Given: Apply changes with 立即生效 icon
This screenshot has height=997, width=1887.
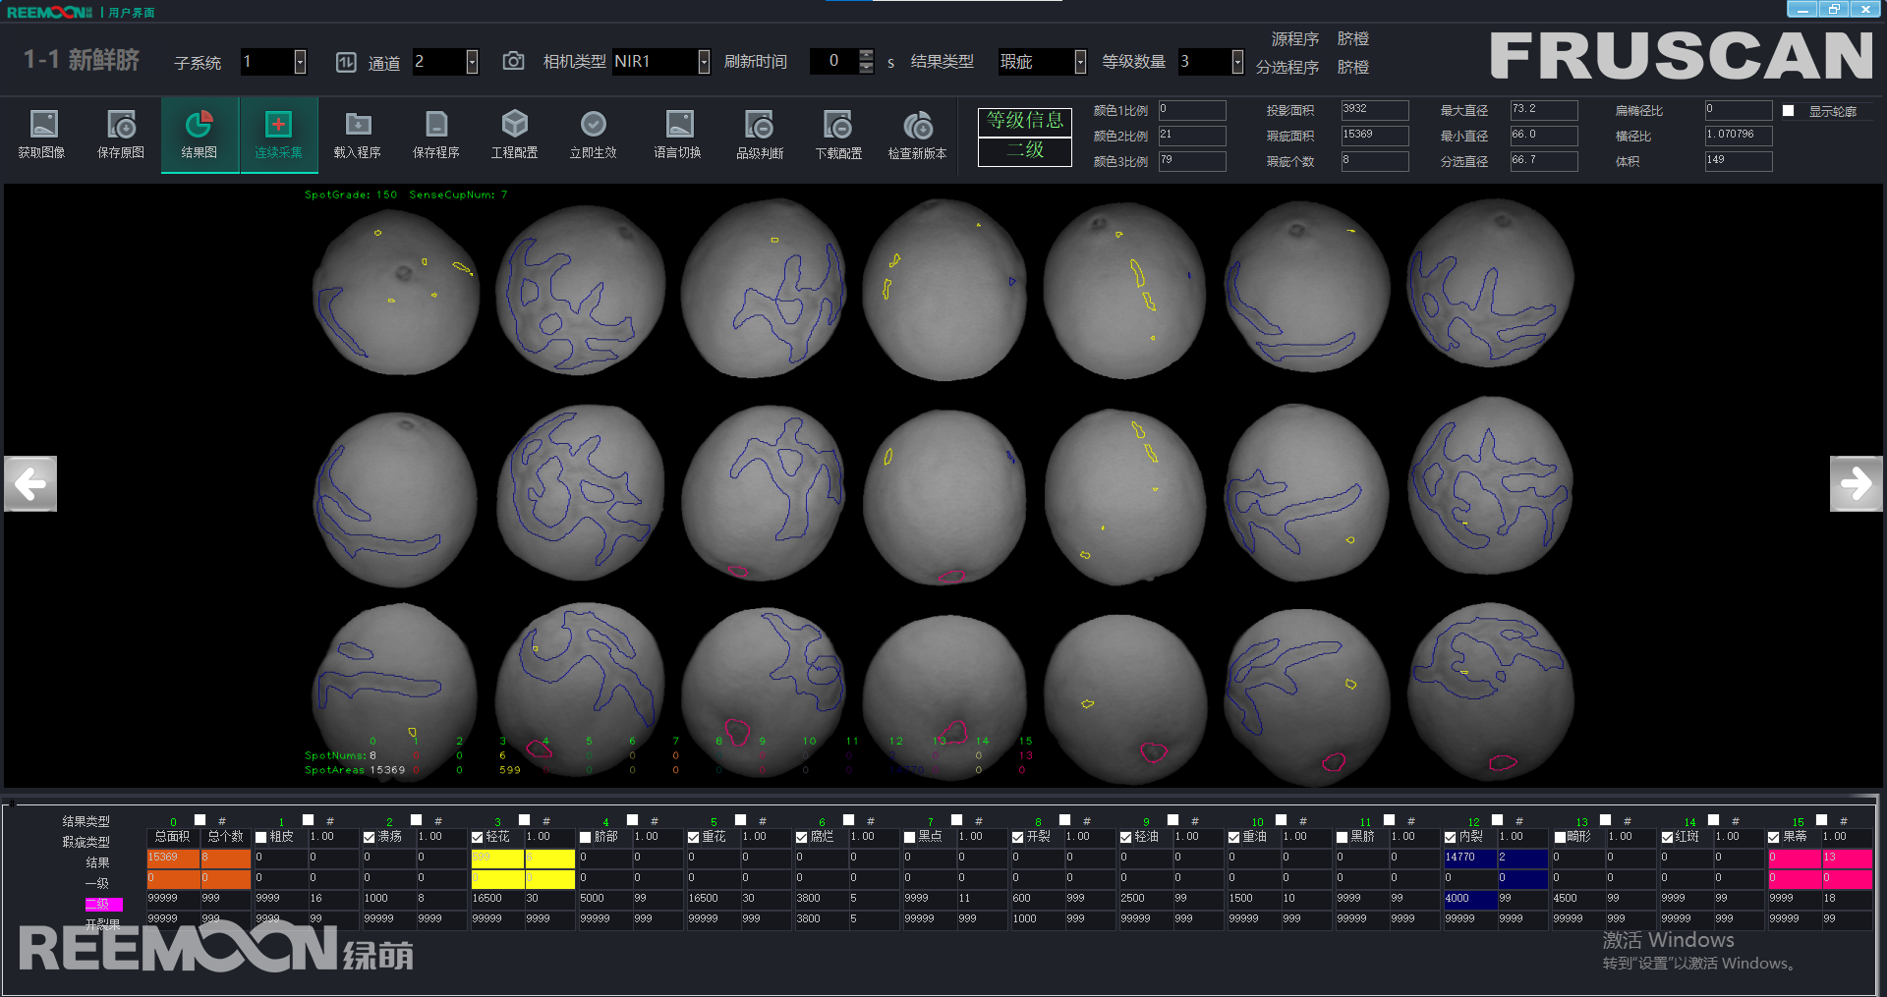Looking at the screenshot, I should click(x=593, y=126).
